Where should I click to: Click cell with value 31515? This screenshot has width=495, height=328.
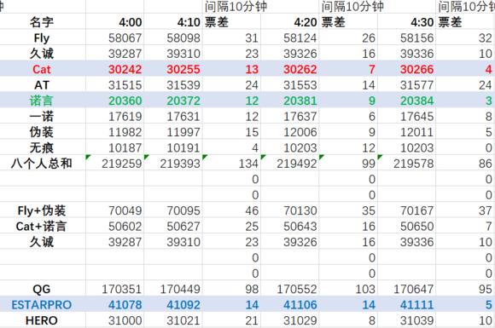click(114, 84)
